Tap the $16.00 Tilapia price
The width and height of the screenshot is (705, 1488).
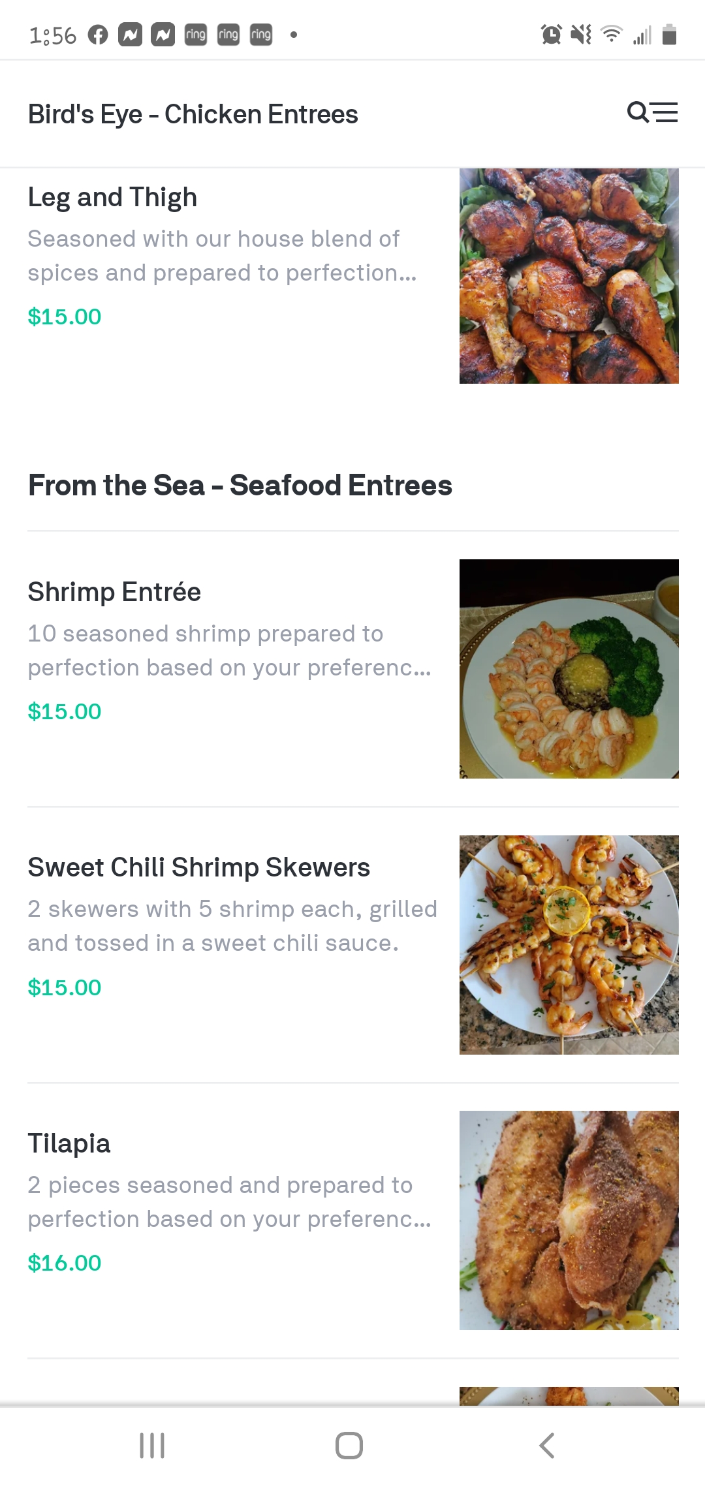65,1263
